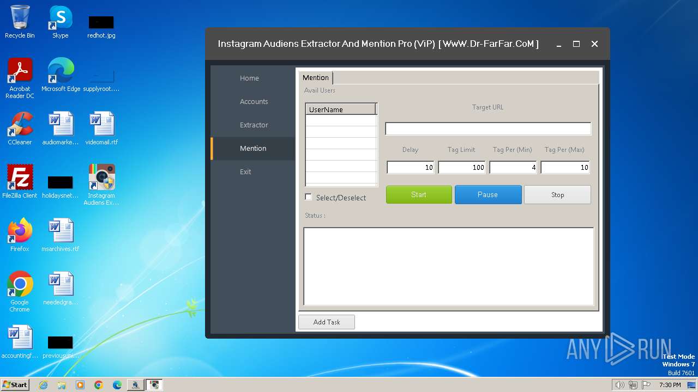The width and height of the screenshot is (698, 392).
Task: Open Internet Explorer in the taskbar
Action: point(43,385)
